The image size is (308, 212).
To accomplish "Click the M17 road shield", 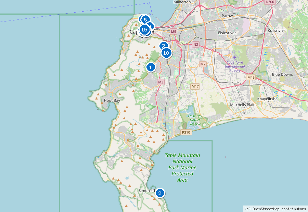I will click(x=195, y=87).
